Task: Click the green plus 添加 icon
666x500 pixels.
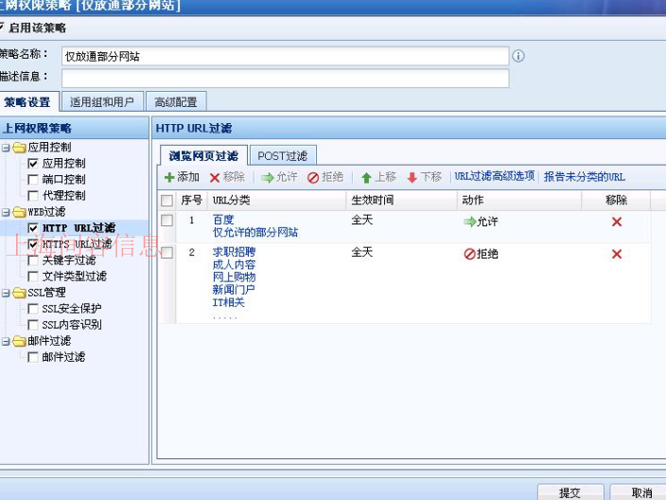Action: coord(169,177)
